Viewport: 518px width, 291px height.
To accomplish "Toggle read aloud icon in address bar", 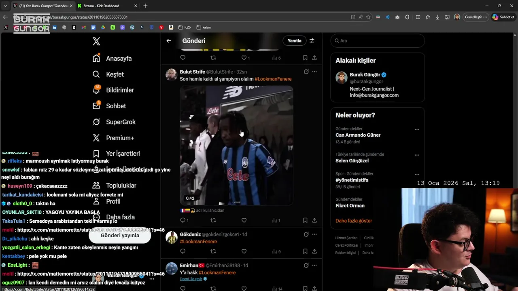I will tap(361, 17).
